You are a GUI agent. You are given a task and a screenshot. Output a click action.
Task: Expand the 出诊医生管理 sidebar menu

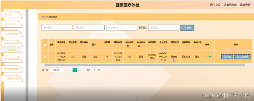click(x=12, y=34)
